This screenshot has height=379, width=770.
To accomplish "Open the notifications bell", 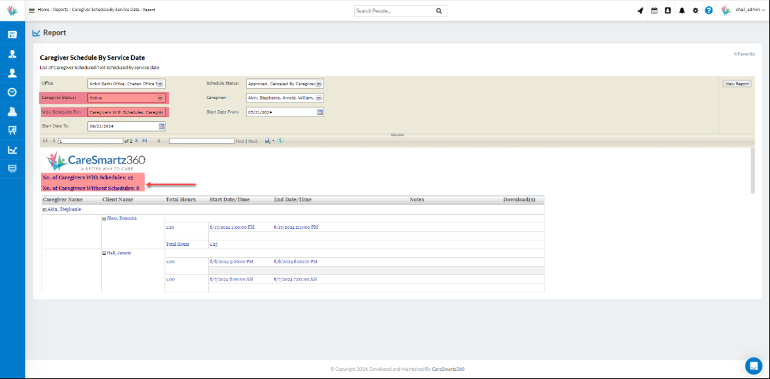I will (x=682, y=11).
